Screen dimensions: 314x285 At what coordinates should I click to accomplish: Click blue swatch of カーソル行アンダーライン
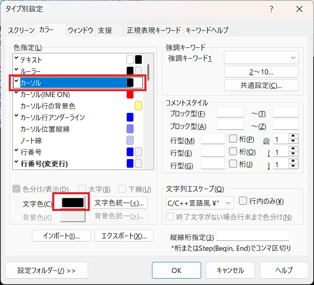point(130,117)
